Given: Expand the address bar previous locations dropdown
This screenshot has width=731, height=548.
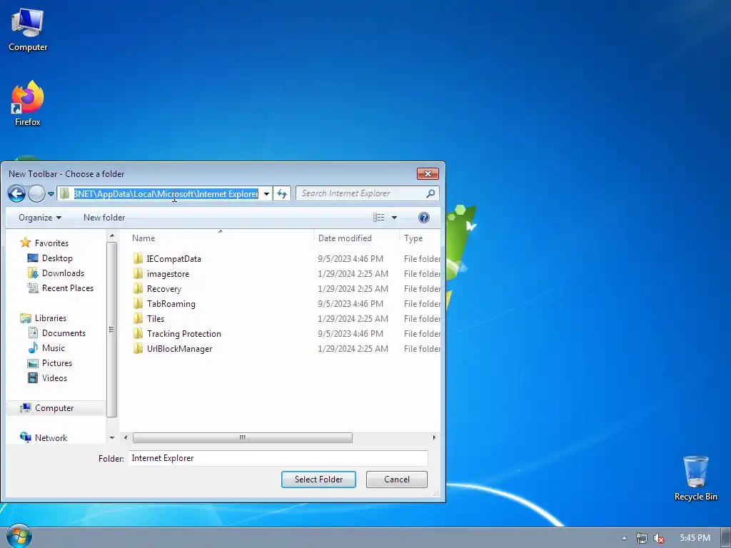Looking at the screenshot, I should [x=266, y=194].
